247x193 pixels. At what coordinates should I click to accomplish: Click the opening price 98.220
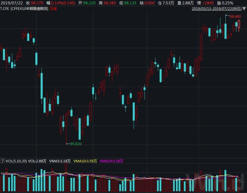[89, 3]
